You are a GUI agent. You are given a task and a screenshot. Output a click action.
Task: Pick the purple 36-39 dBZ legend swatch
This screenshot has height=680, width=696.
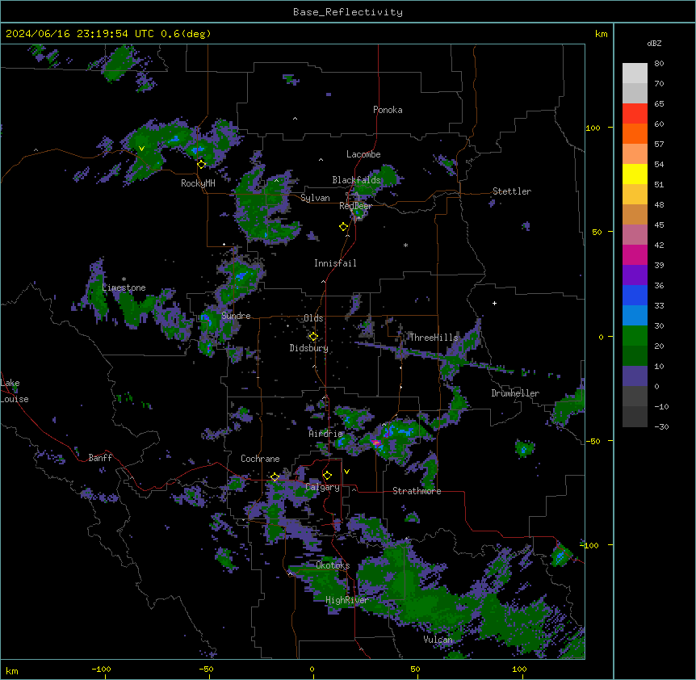(x=635, y=275)
